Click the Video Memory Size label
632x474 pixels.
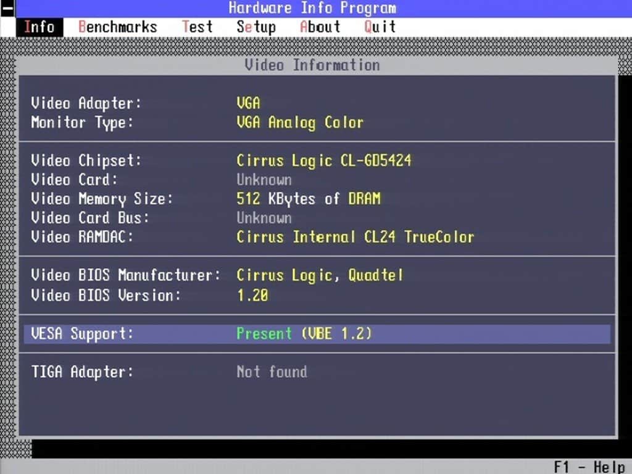[102, 199]
